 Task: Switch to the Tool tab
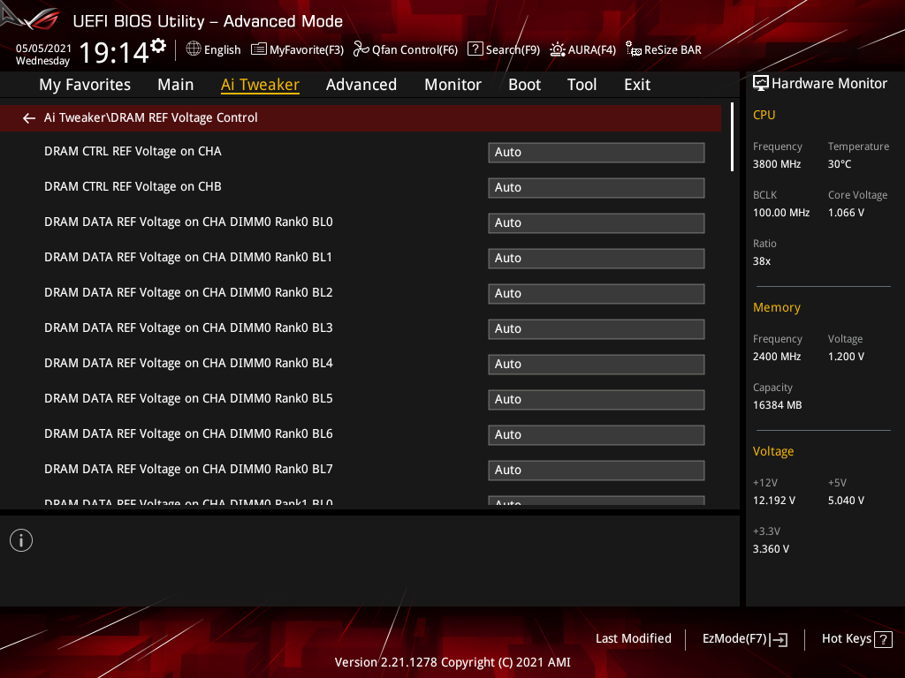click(582, 85)
